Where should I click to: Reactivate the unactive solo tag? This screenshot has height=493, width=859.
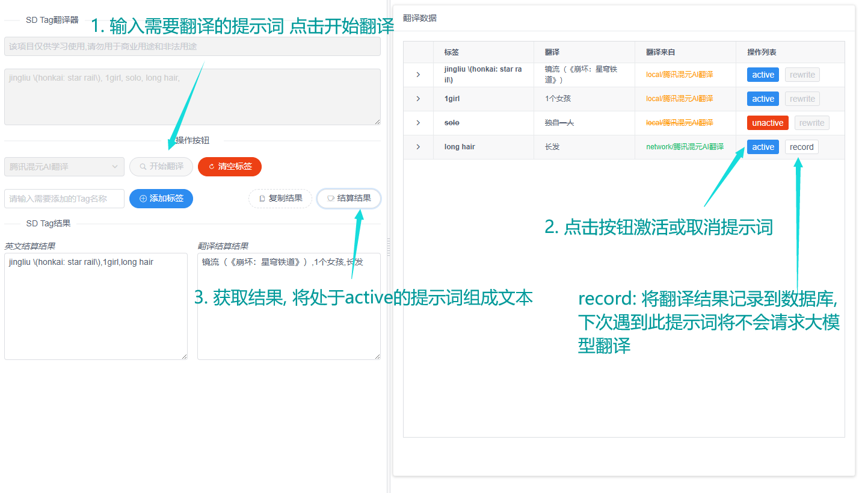[768, 123]
